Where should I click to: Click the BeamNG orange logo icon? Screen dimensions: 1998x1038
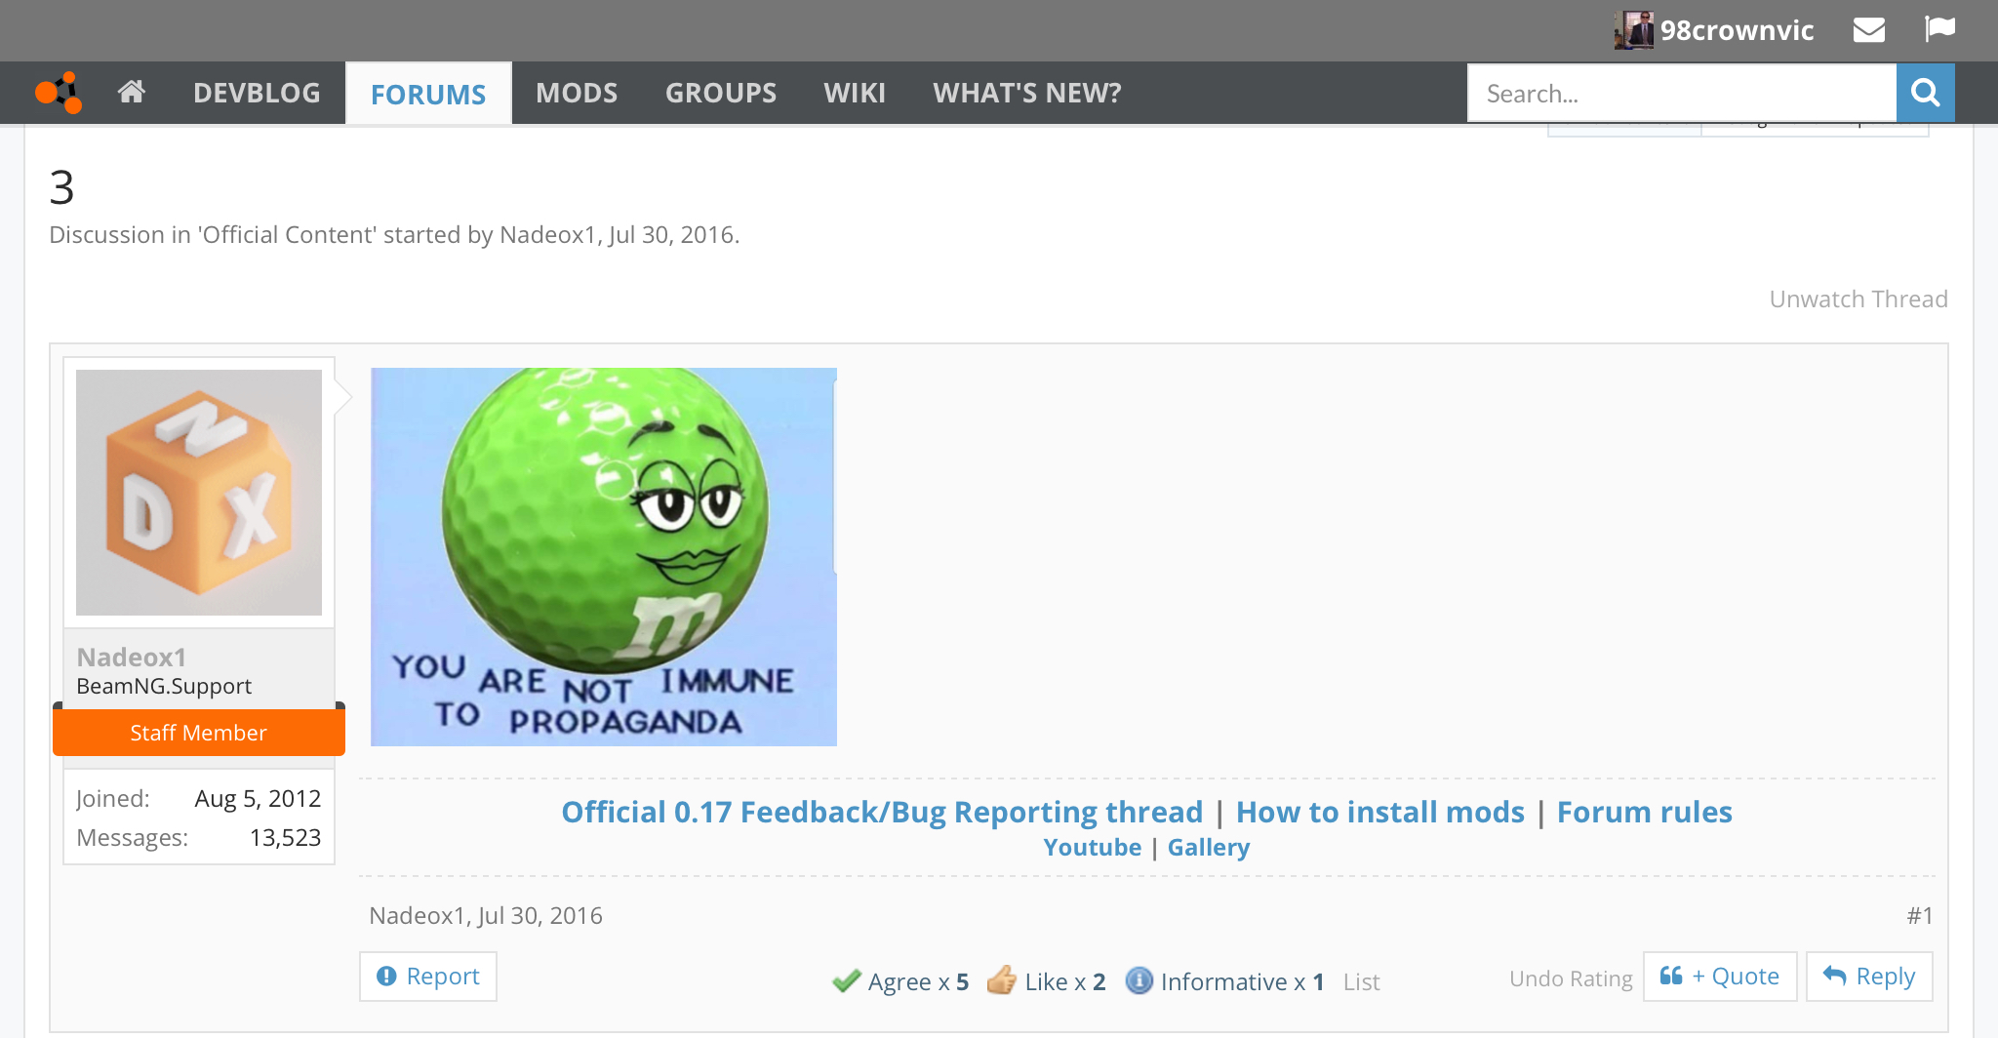(59, 93)
